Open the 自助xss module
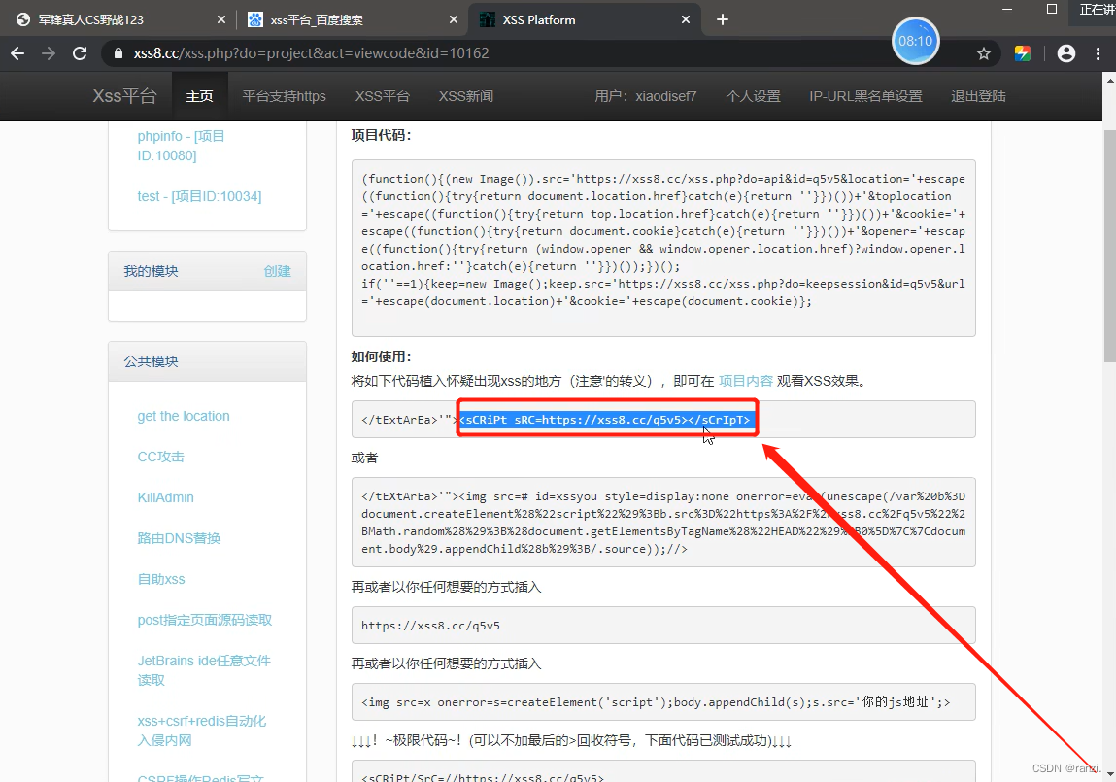This screenshot has width=1116, height=782. tap(161, 579)
